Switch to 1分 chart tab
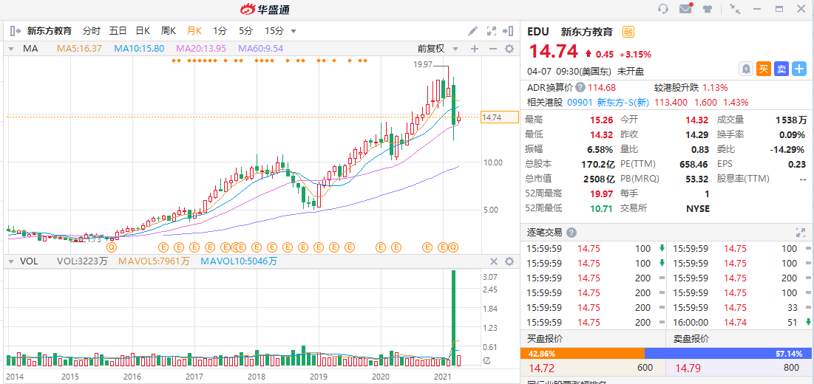 (220, 31)
